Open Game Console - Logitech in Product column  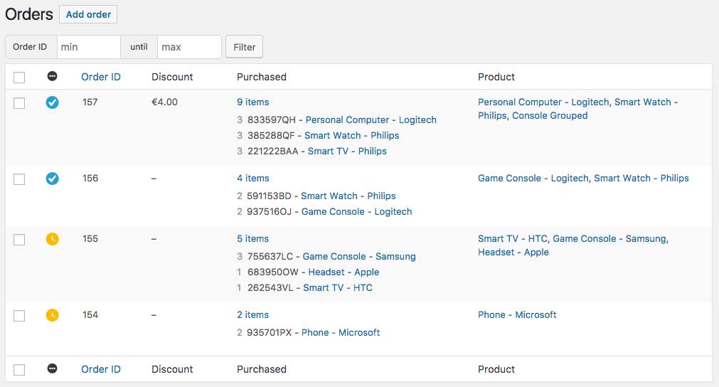tap(533, 179)
